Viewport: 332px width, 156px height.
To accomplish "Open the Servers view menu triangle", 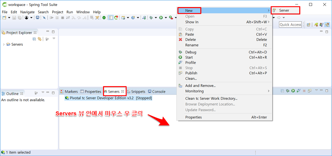I will [x=317, y=90].
